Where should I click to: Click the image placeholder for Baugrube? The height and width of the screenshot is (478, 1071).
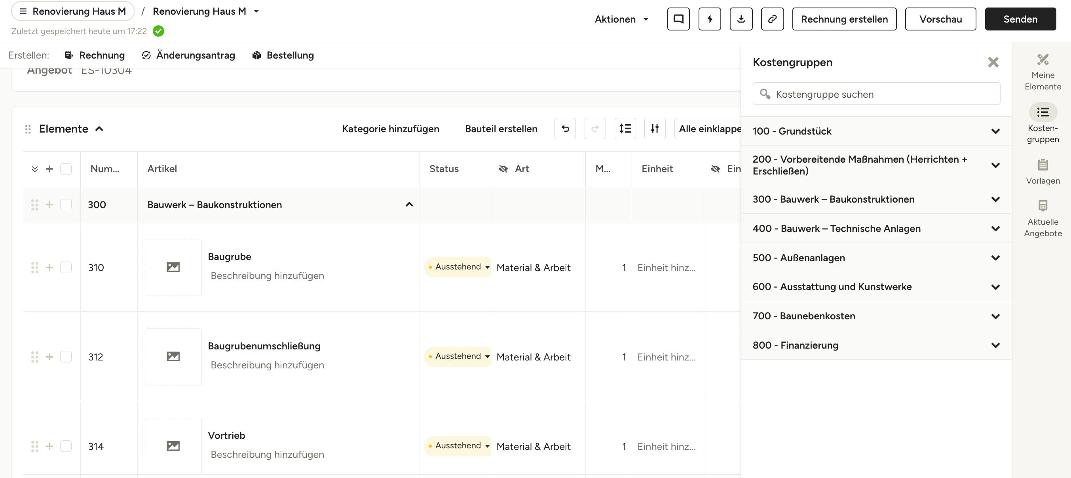click(x=173, y=267)
